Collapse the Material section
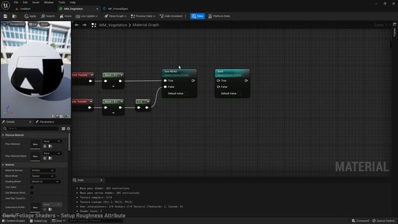 [3, 165]
